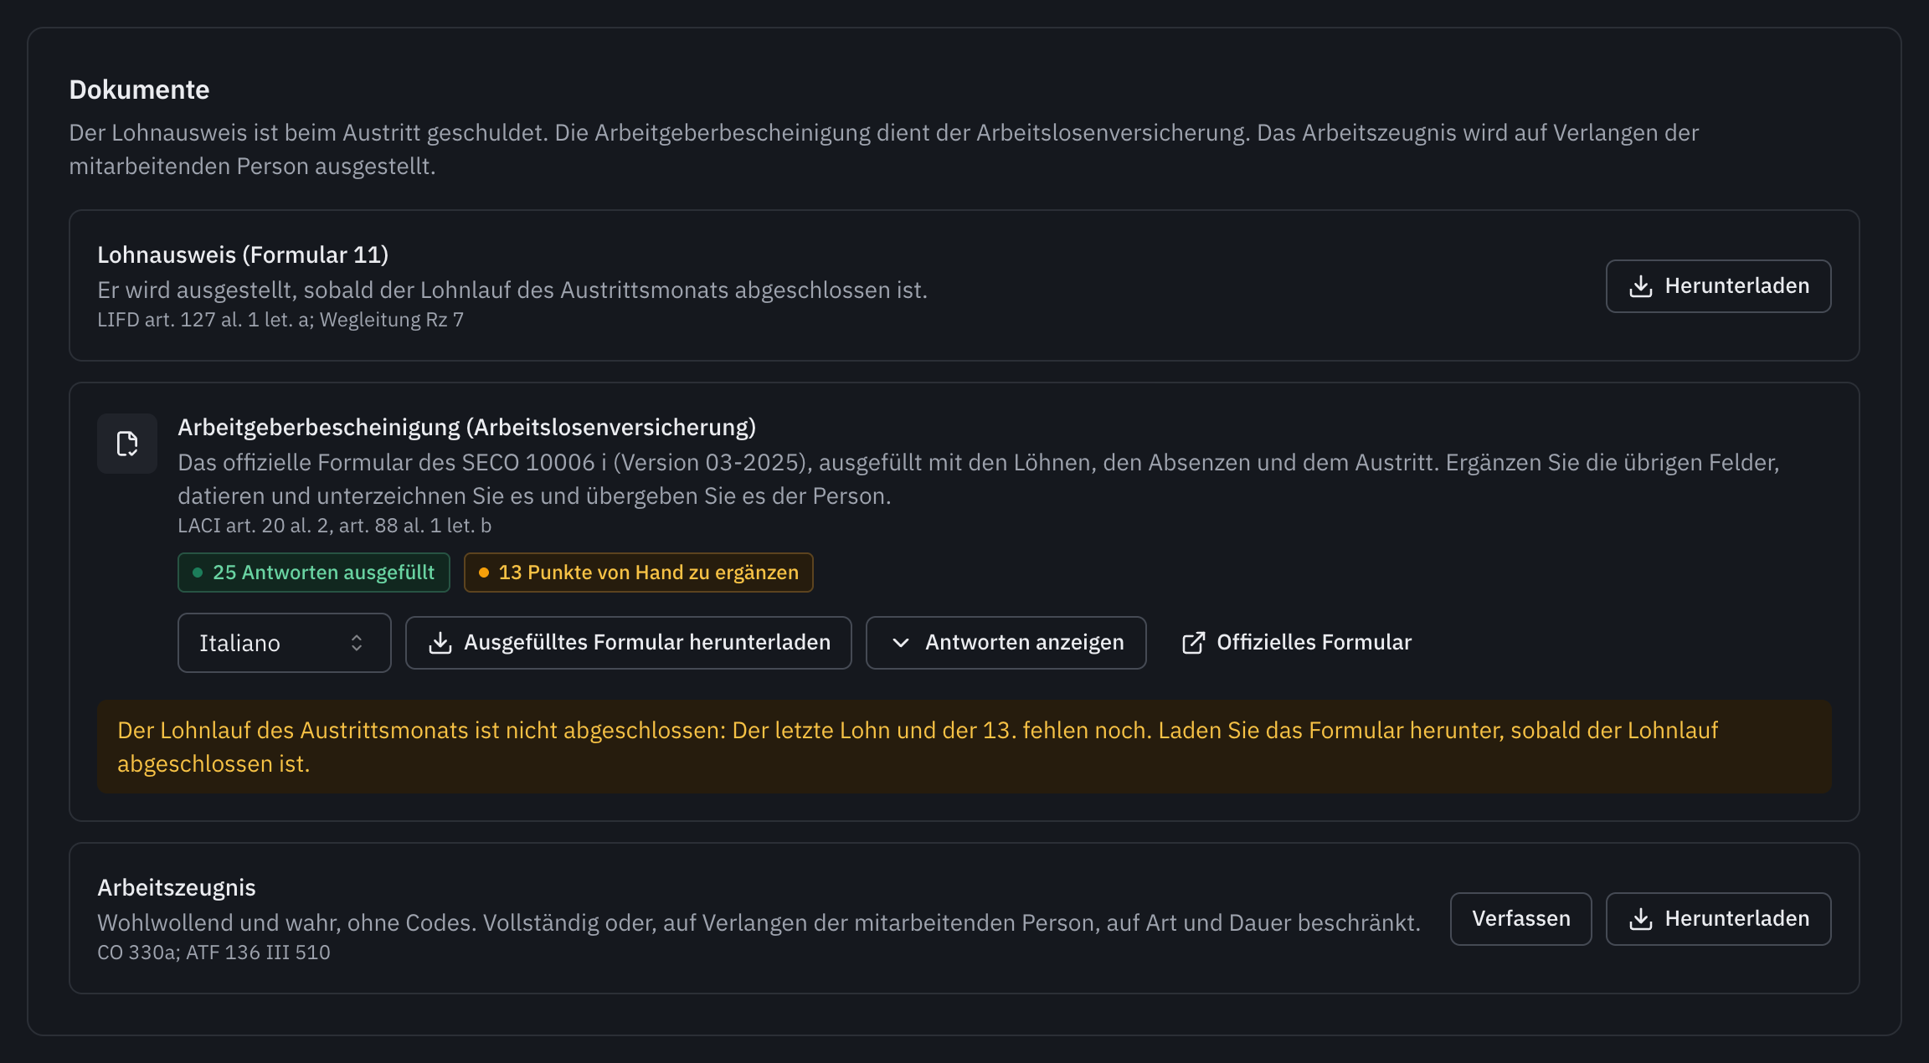Download the Arbeitszeugnis
This screenshot has width=1929, height=1063.
[1718, 919]
